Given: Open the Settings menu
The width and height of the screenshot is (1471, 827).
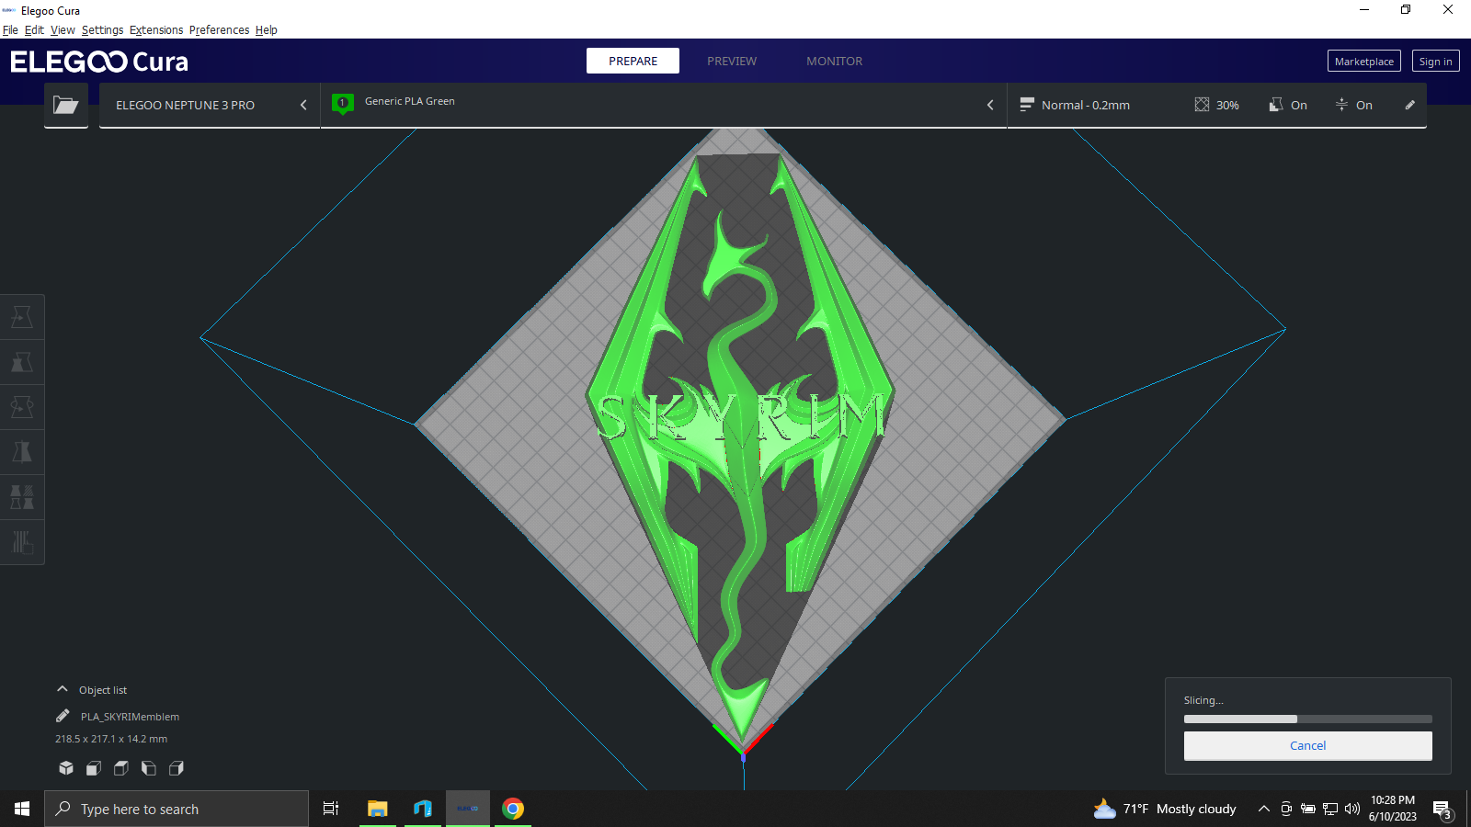Looking at the screenshot, I should tap(102, 29).
